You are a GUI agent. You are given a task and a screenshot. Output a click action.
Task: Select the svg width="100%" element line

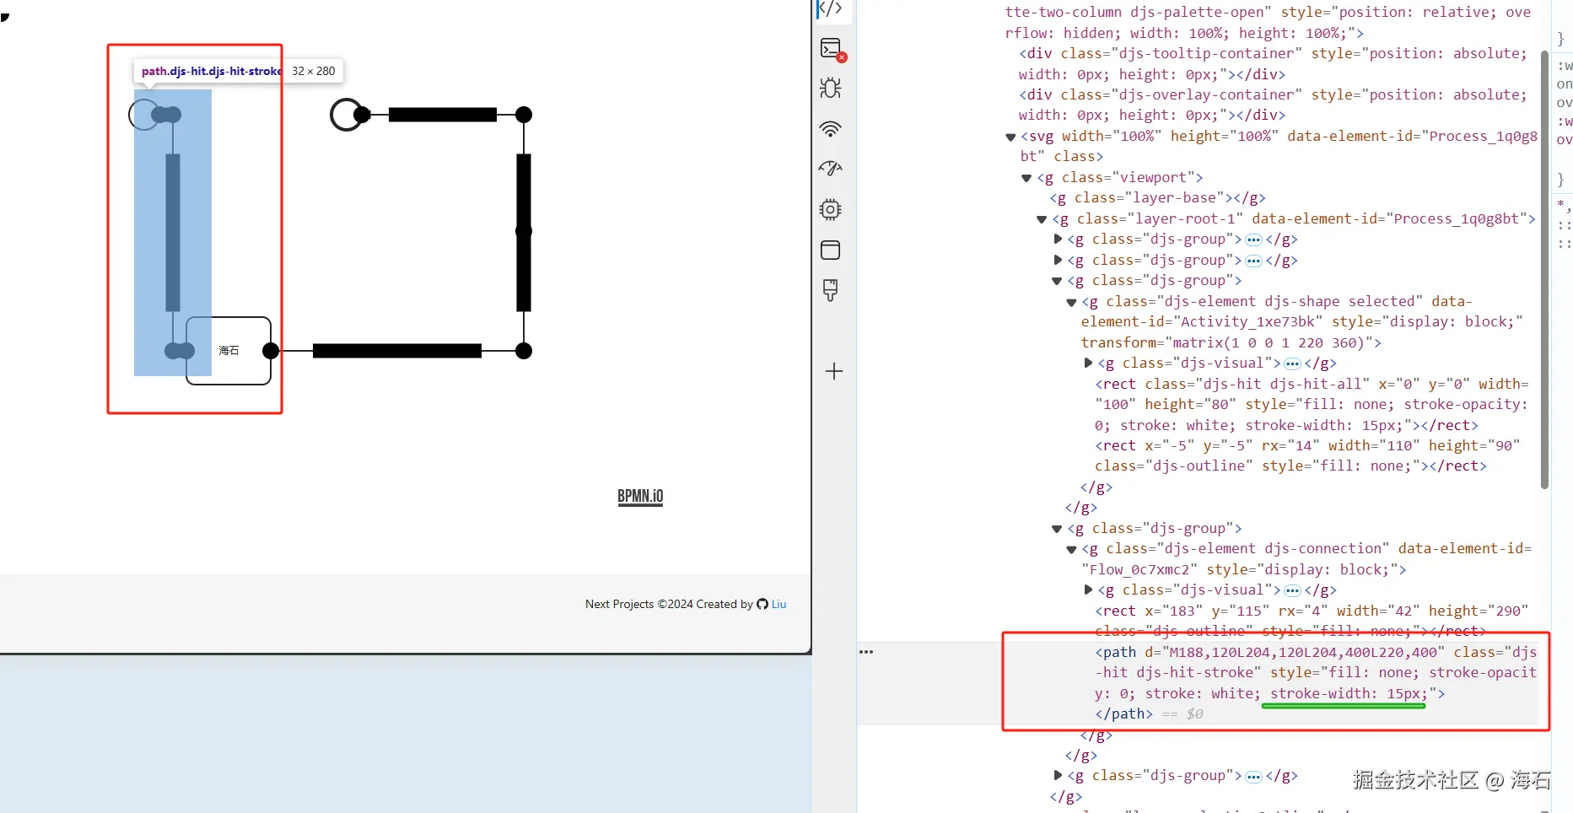(x=1279, y=147)
